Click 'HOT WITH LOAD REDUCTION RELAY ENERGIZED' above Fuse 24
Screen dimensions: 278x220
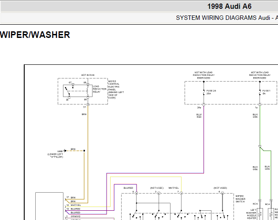(204, 75)
